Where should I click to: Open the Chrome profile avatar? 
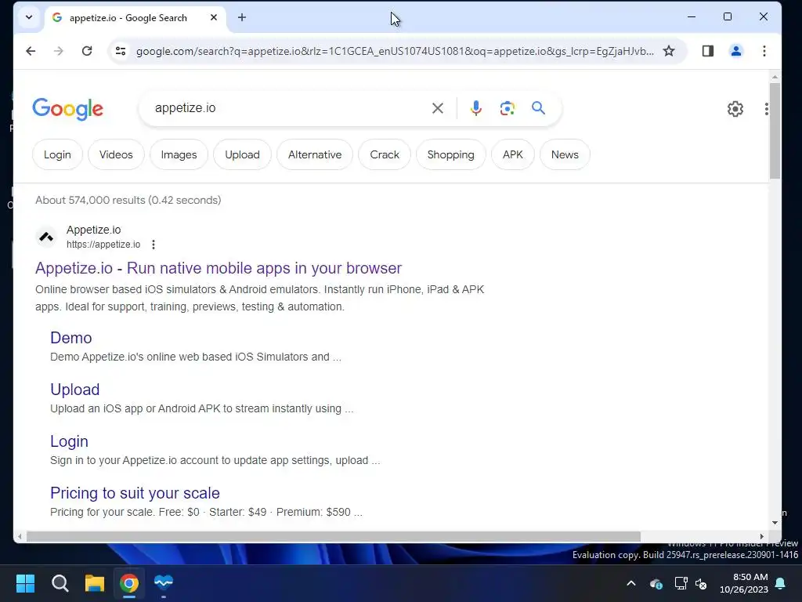(x=736, y=51)
